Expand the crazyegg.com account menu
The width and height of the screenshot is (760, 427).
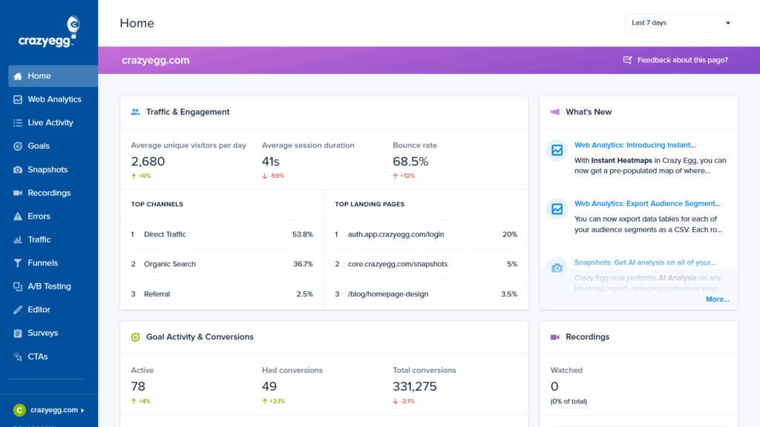49,409
